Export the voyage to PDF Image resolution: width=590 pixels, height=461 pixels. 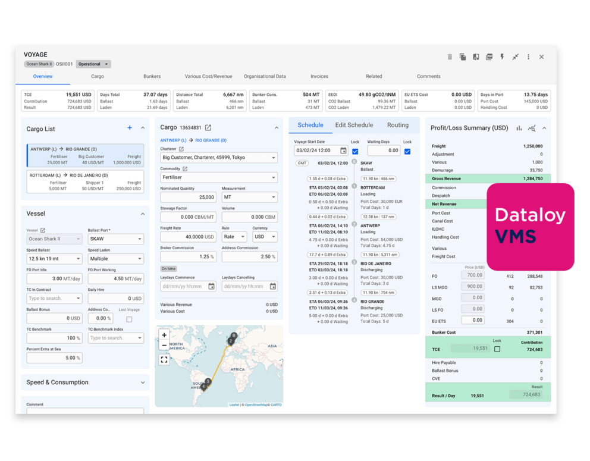point(489,57)
